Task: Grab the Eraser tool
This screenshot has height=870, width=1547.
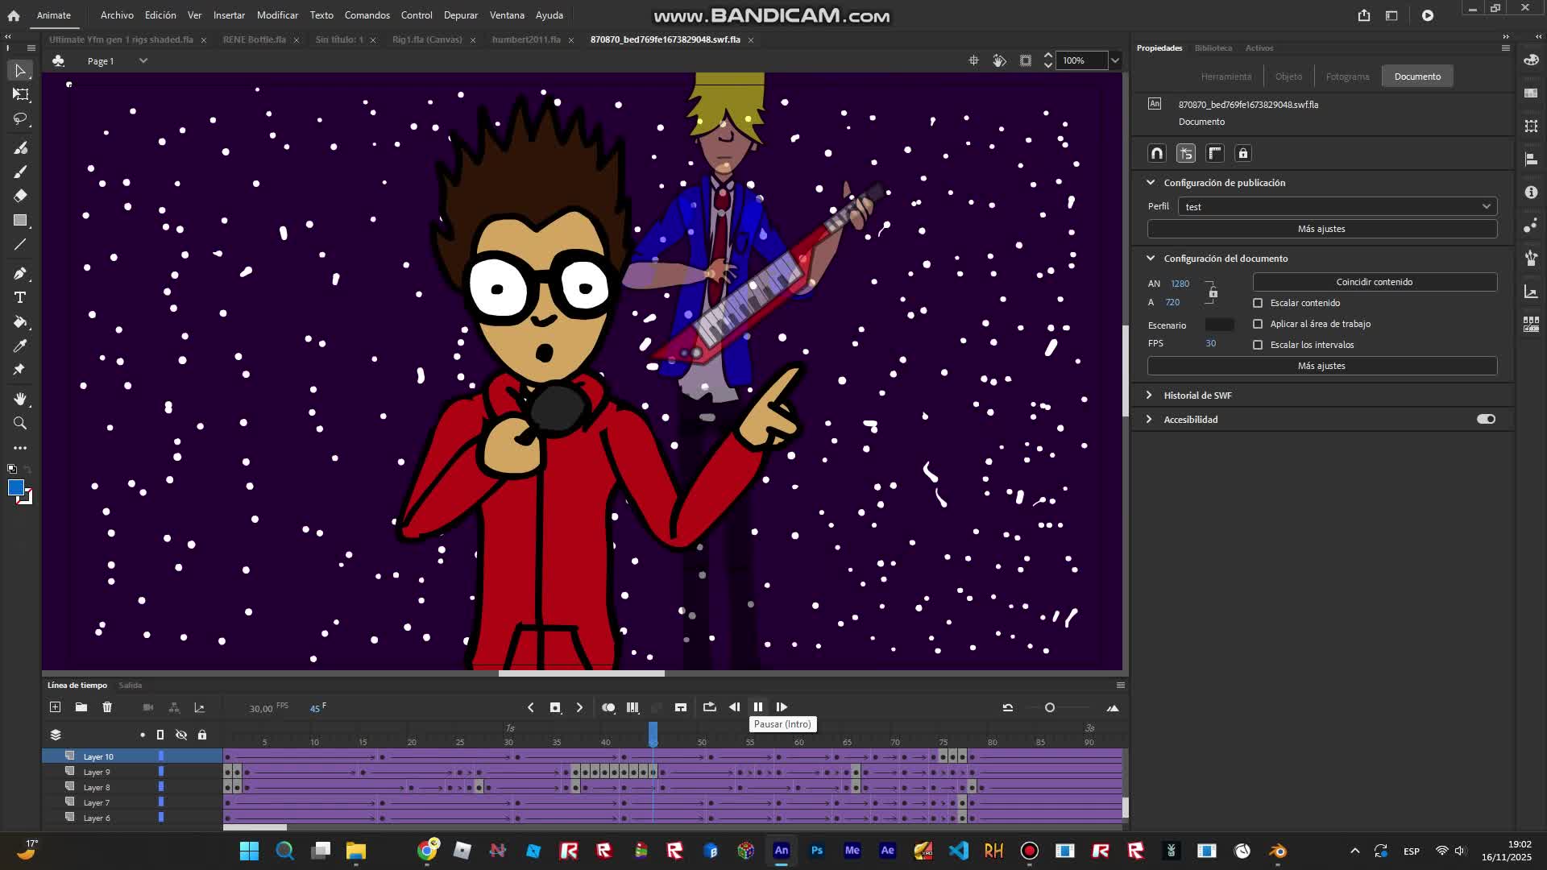Action: (x=20, y=195)
